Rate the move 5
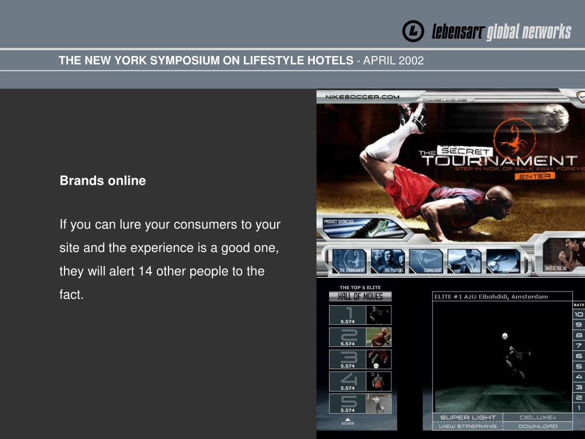 [x=579, y=366]
